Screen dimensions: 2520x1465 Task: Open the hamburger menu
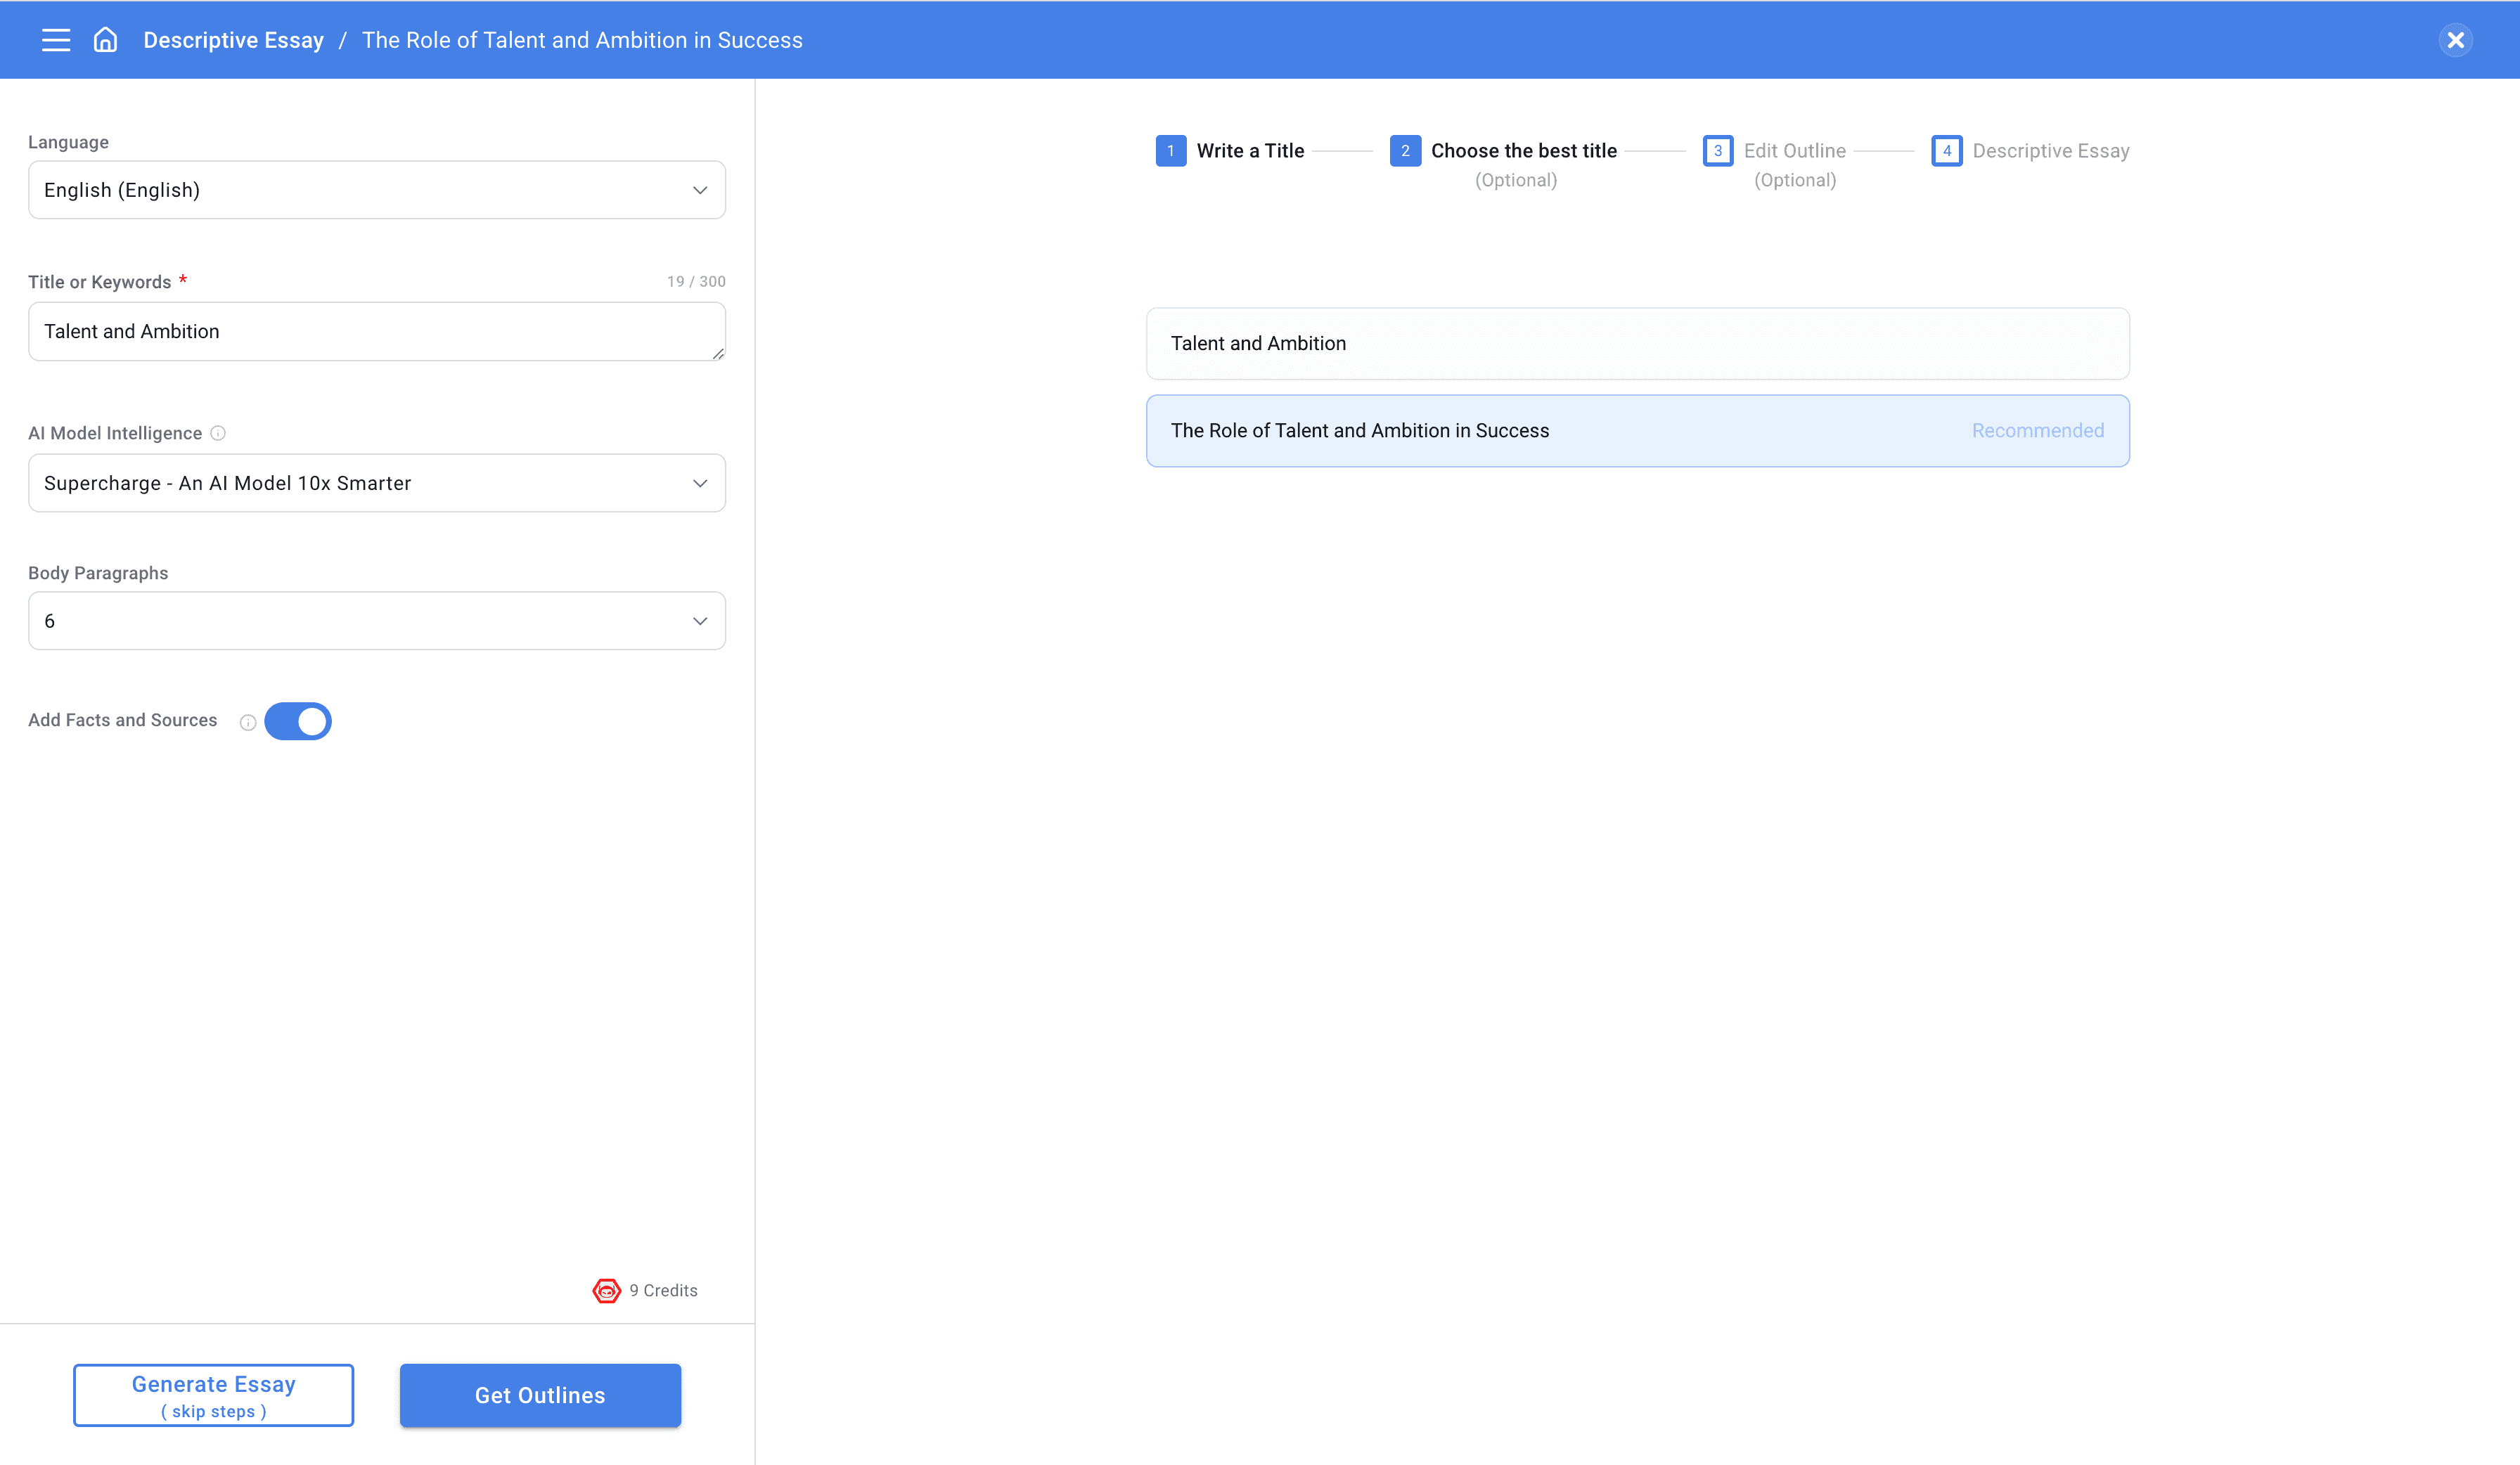(x=56, y=40)
